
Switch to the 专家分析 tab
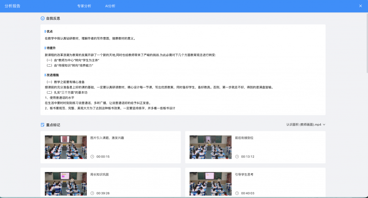[x=84, y=6]
